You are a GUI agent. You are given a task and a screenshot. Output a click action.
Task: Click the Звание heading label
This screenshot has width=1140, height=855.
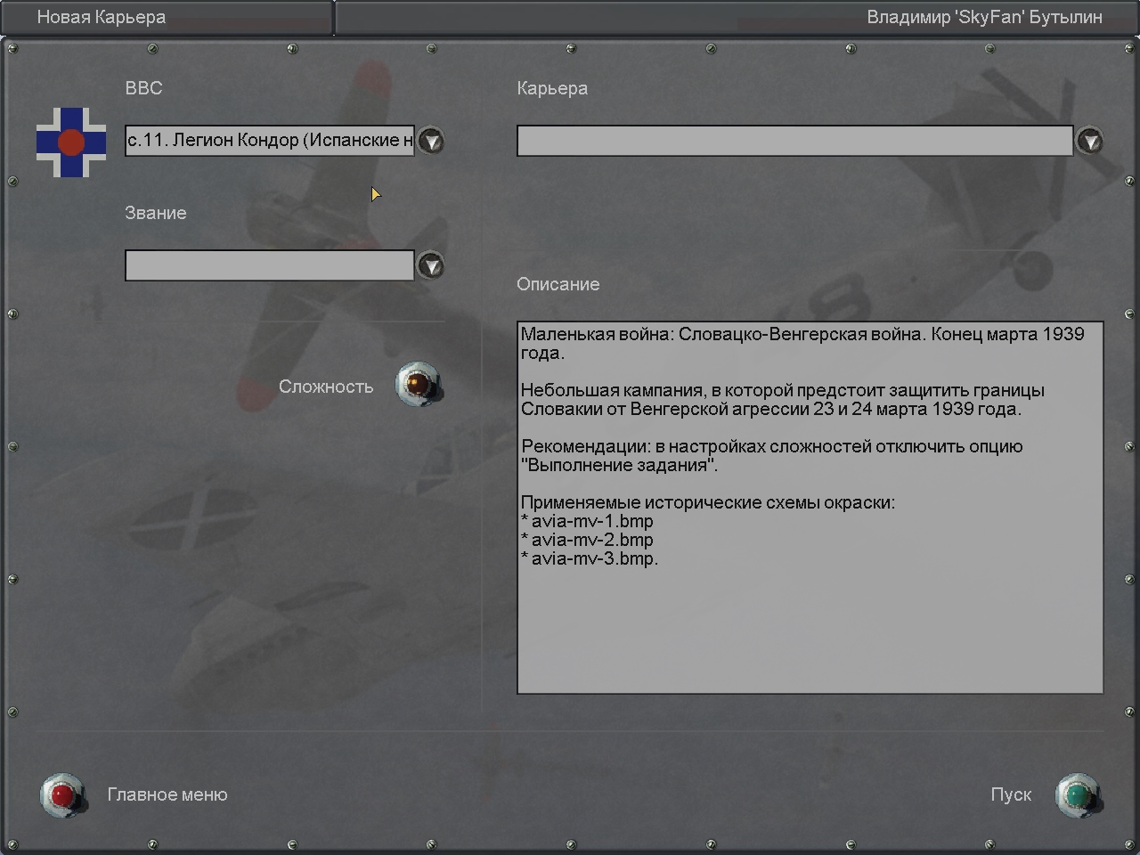(156, 213)
